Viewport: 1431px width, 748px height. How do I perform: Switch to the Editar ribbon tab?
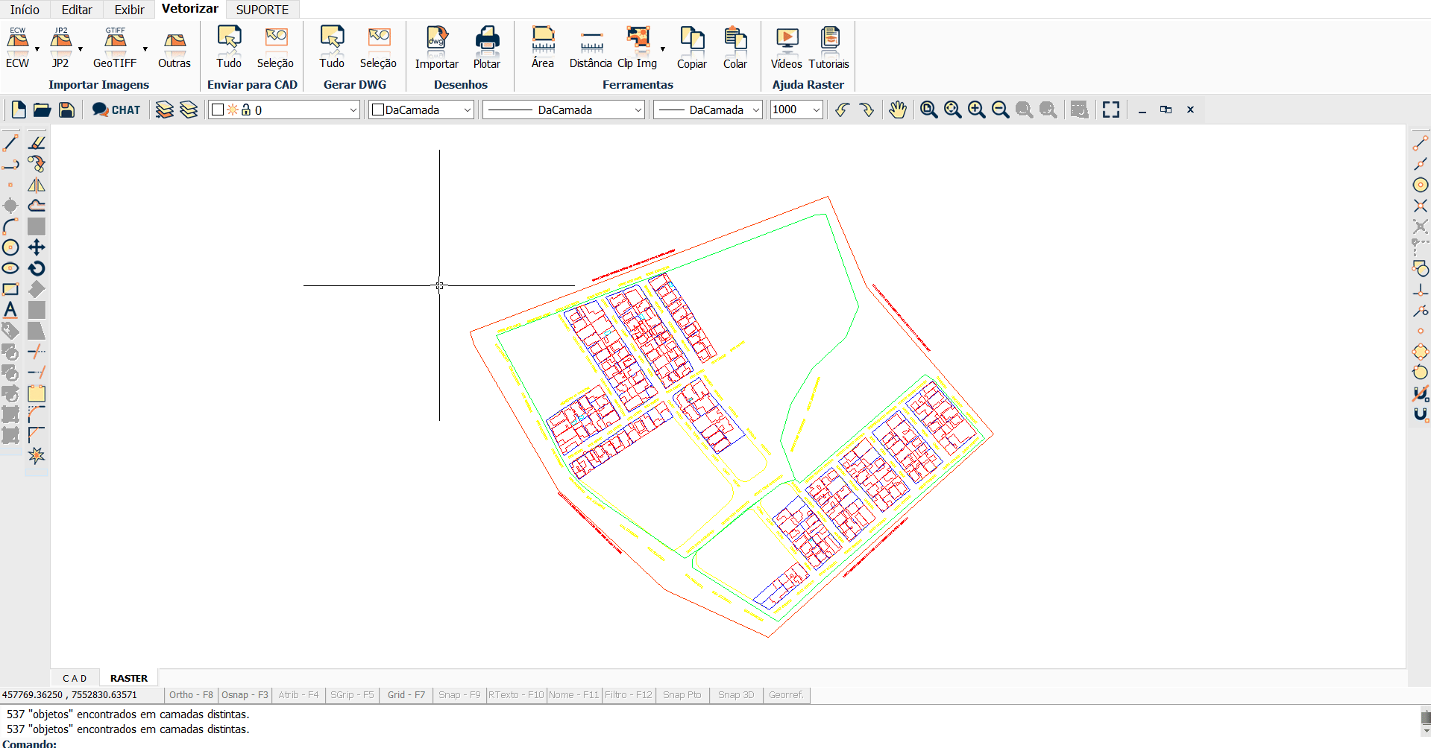point(77,10)
